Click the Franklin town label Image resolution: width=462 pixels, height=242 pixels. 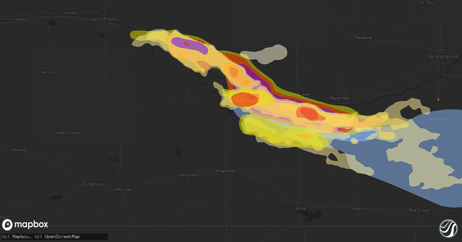(358, 209)
